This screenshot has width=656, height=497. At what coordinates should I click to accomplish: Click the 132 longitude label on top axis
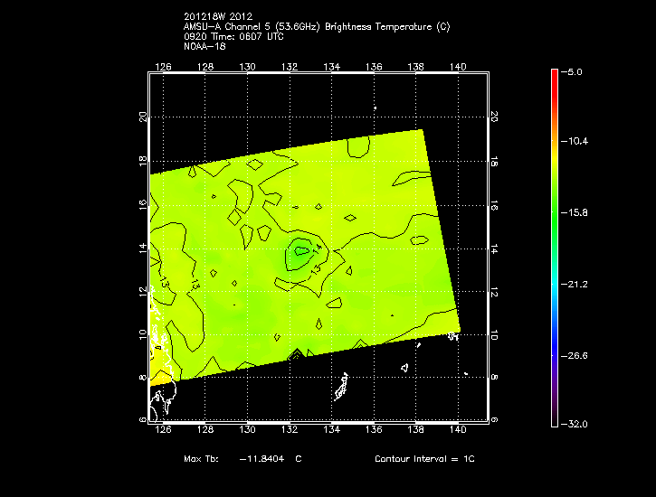click(290, 67)
